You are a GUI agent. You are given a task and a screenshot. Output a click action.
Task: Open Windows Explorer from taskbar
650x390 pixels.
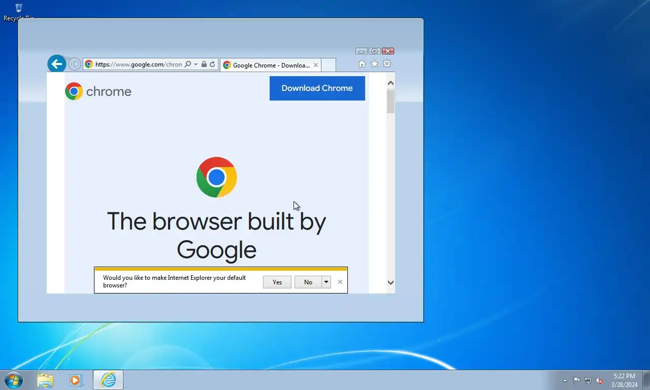45,380
